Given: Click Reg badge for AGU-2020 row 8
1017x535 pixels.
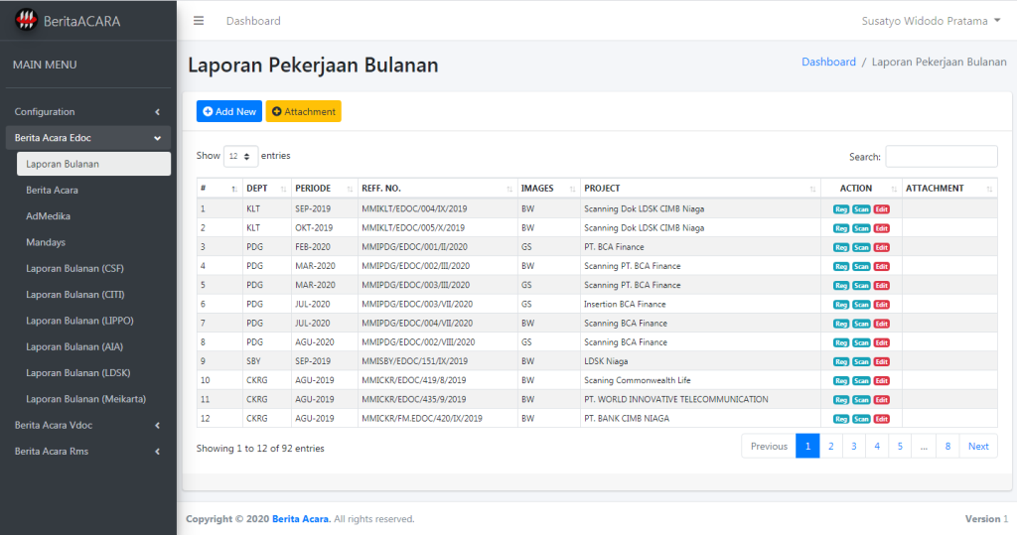Looking at the screenshot, I should (x=840, y=342).
